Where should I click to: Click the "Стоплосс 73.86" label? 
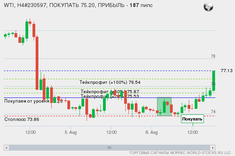22,119
